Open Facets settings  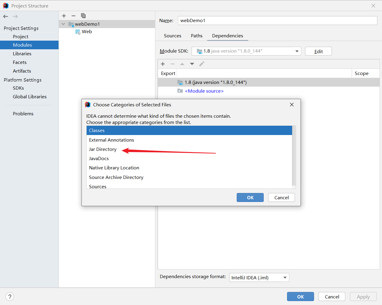[20, 62]
